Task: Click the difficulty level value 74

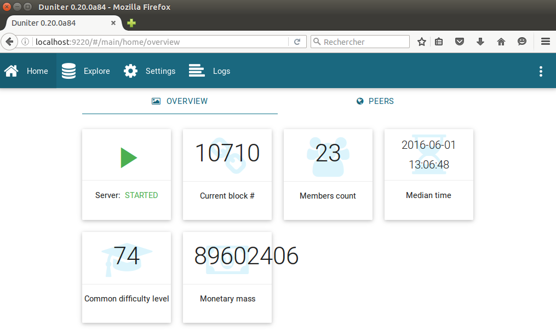Action: pyautogui.click(x=127, y=255)
